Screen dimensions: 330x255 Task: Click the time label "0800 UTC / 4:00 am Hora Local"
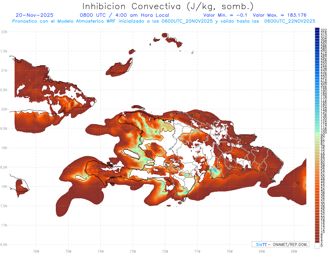point(125,15)
